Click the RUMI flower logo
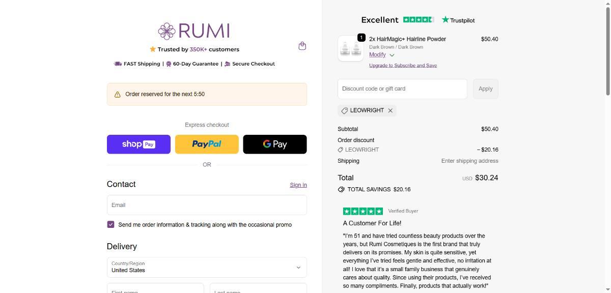This screenshot has height=293, width=611. click(167, 31)
